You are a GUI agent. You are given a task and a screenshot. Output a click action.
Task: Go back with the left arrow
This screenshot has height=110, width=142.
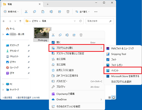[4, 21]
